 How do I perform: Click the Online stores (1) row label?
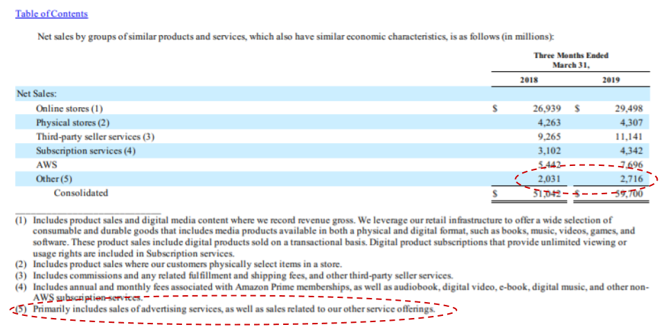69,109
